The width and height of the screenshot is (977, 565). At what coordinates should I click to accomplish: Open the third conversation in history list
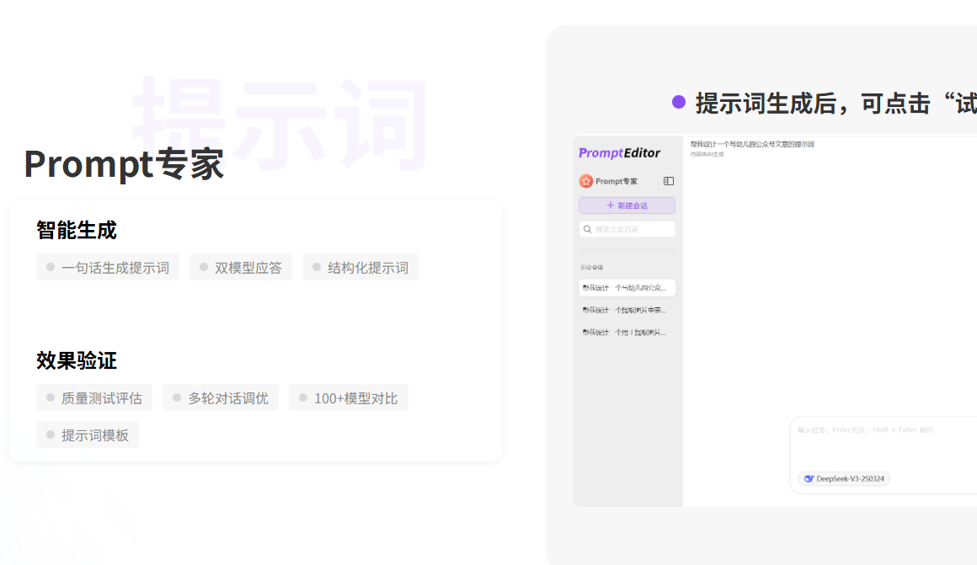click(x=627, y=333)
